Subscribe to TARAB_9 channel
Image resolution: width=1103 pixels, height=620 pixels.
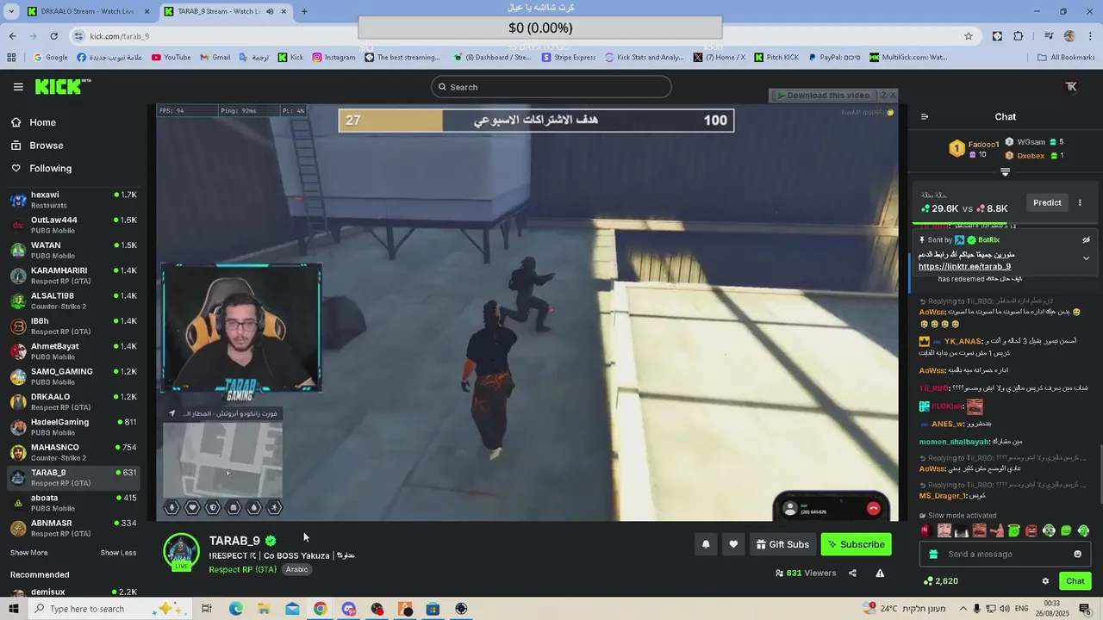point(856,544)
